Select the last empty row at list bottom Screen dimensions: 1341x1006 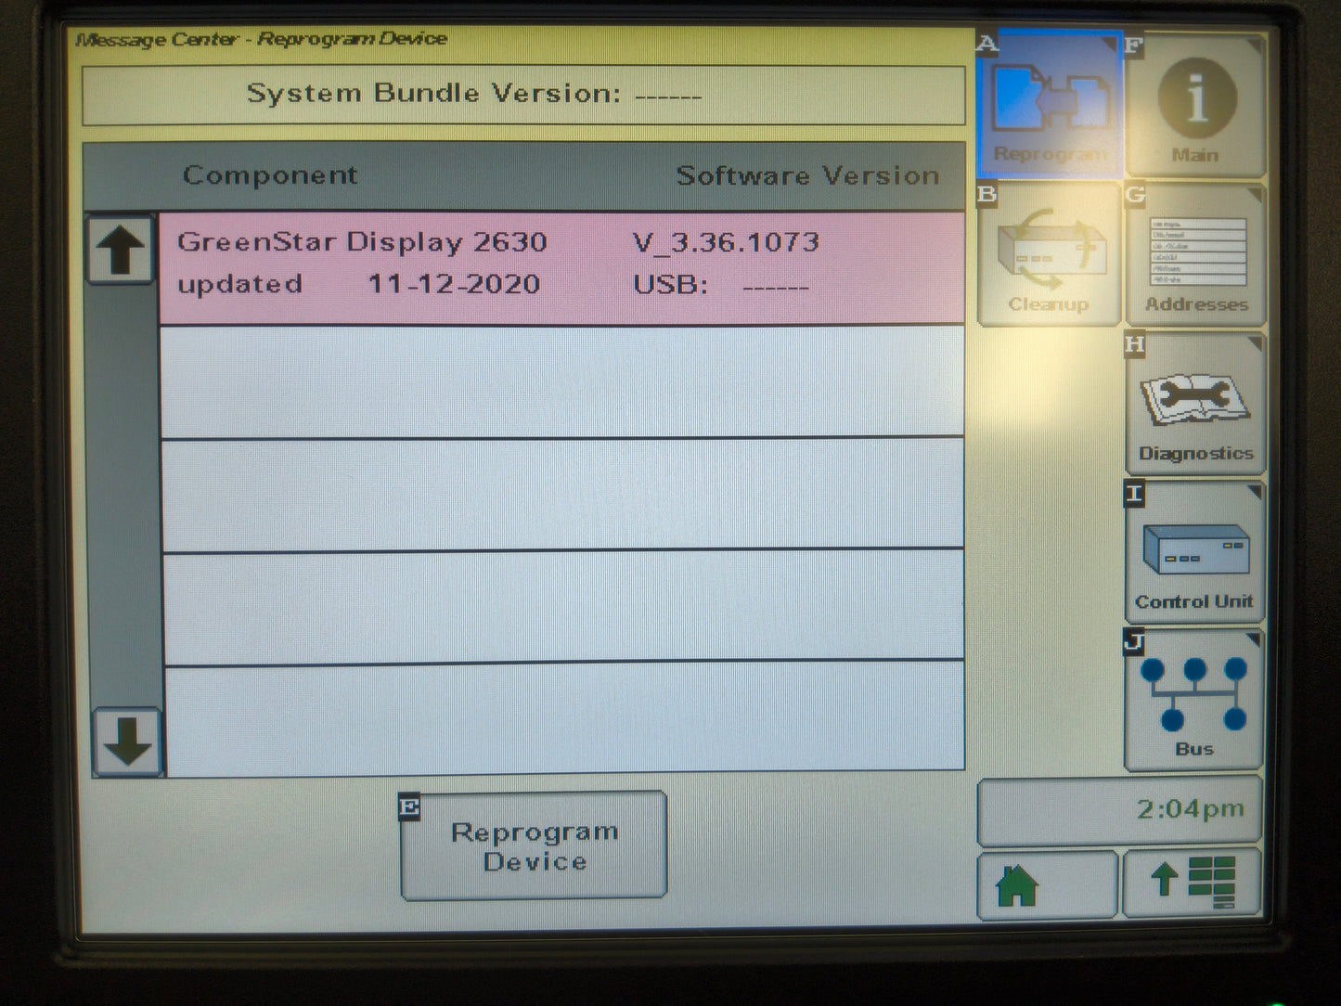pos(561,717)
